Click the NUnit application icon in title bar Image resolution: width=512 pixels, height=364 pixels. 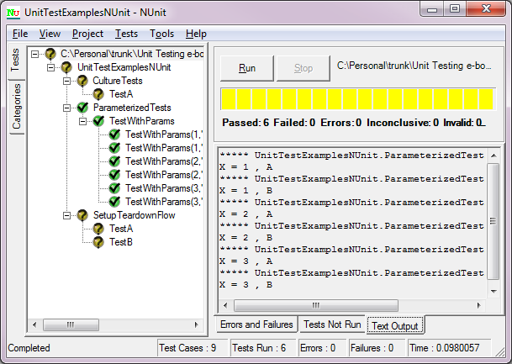[13, 13]
